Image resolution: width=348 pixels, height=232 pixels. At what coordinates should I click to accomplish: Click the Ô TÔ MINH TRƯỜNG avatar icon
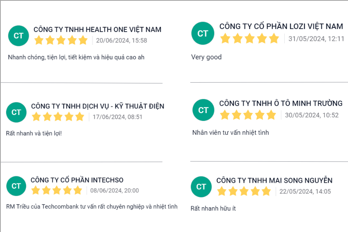click(x=203, y=110)
